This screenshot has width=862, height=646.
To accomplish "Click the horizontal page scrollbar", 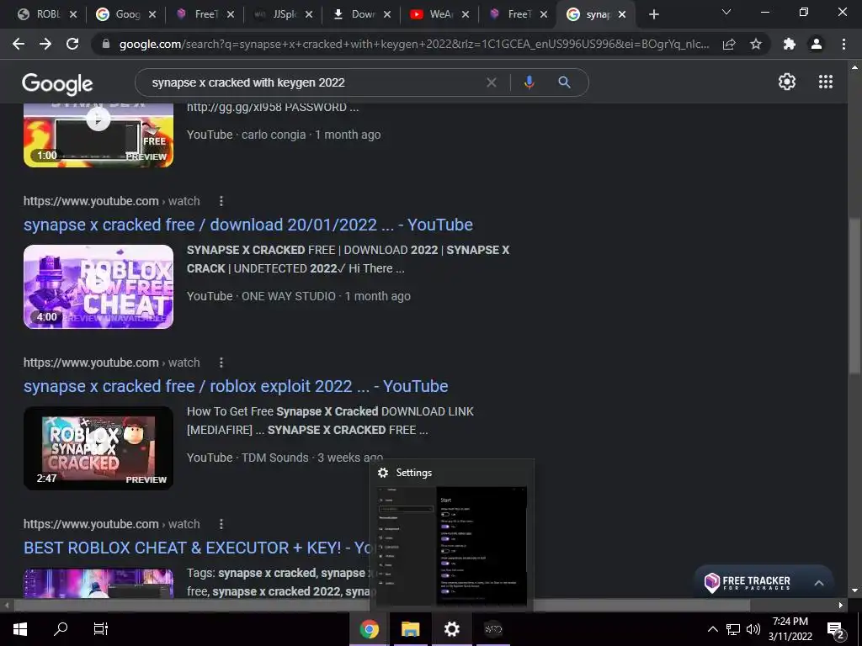I will click(382, 606).
